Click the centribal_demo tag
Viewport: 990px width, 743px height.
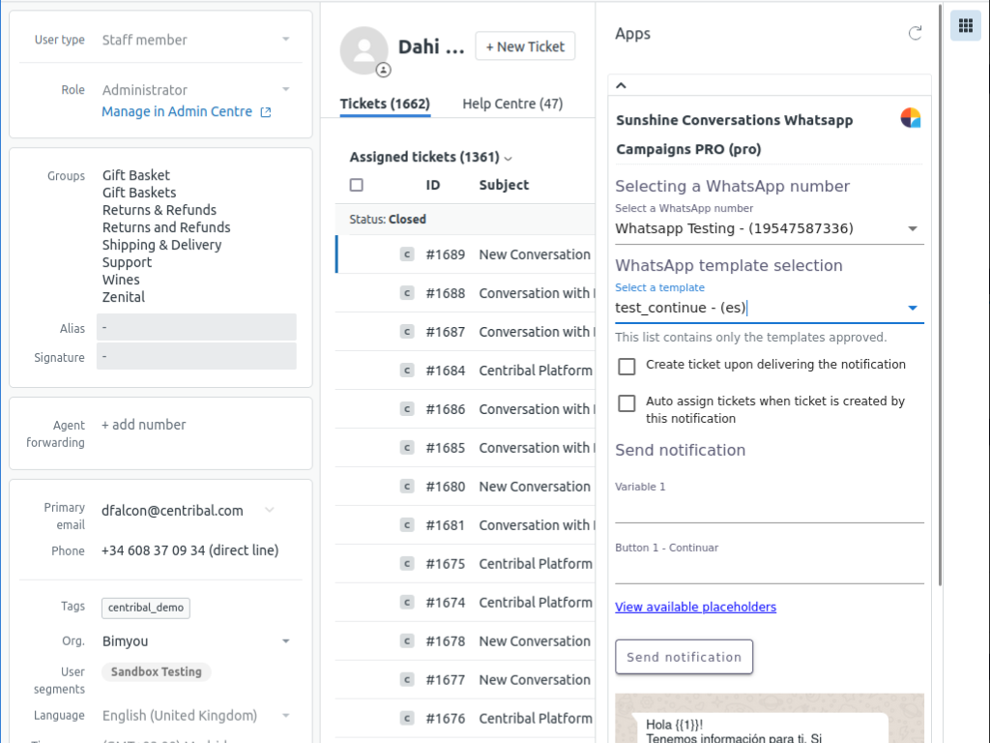[x=146, y=608]
